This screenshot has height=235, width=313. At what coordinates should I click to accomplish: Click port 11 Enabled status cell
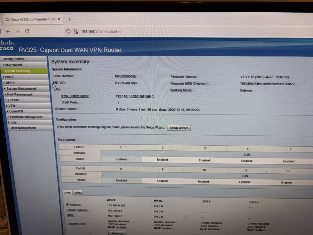point(245,182)
